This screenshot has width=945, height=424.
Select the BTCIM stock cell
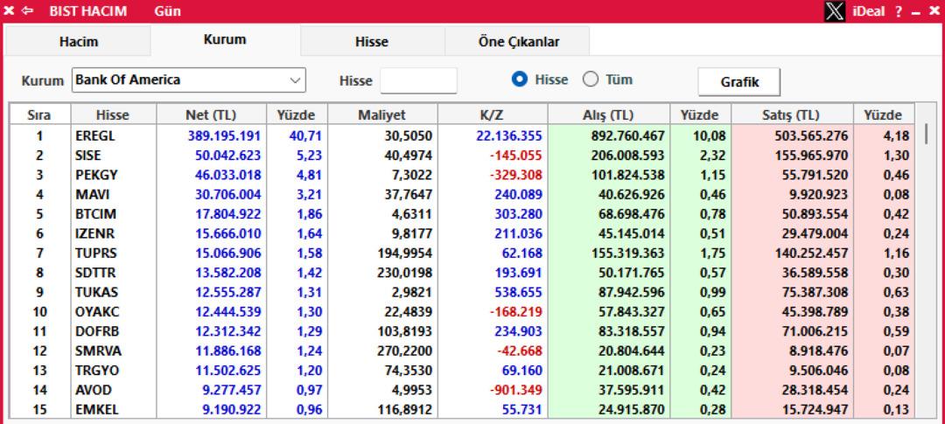(114, 214)
